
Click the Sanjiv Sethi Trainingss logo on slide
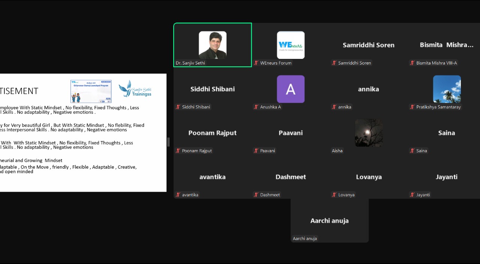tap(135, 89)
